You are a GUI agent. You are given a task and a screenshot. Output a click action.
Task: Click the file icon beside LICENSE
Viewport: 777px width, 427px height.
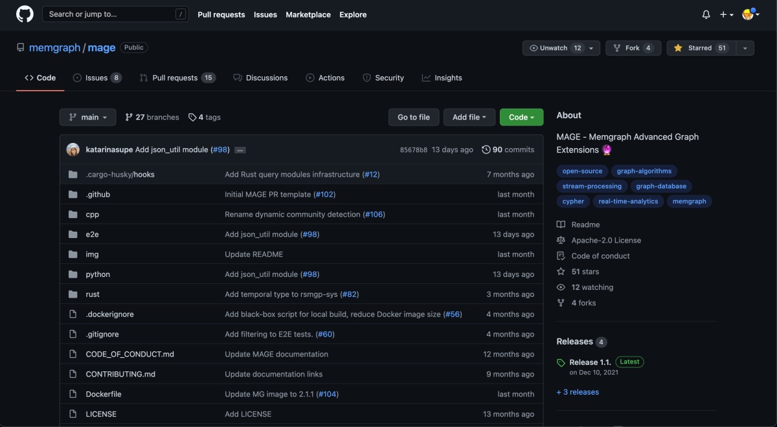73,414
